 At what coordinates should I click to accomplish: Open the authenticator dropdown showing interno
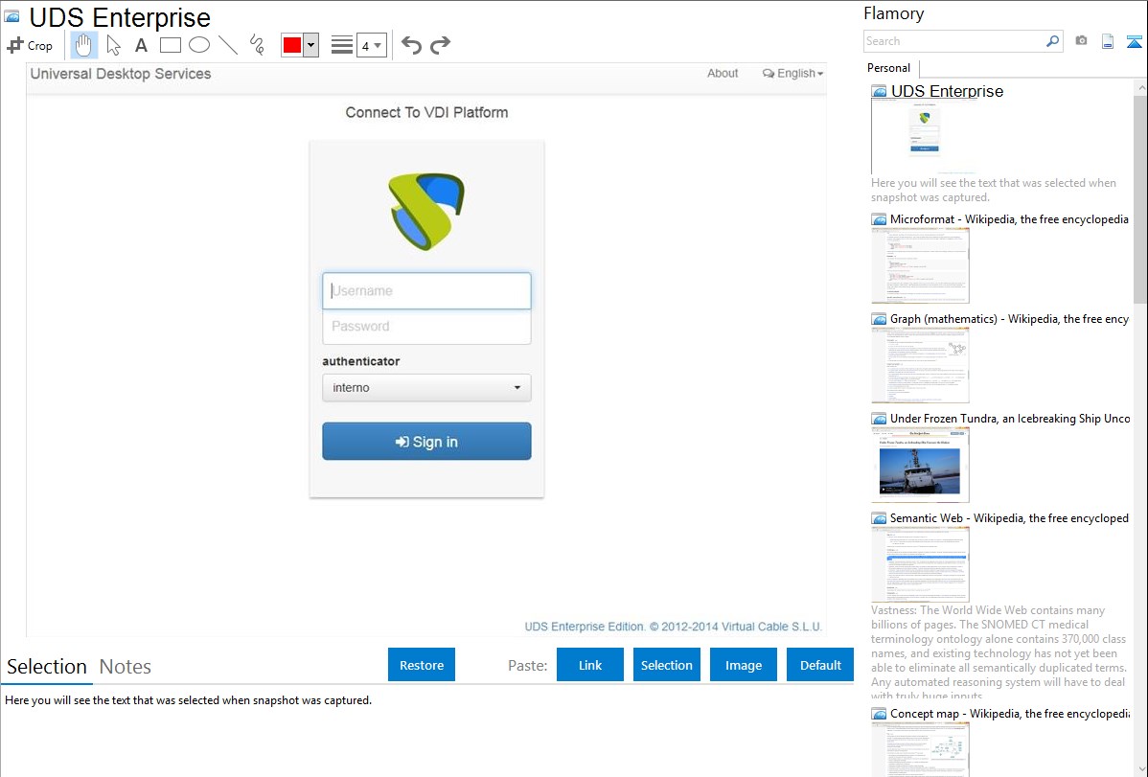426,387
